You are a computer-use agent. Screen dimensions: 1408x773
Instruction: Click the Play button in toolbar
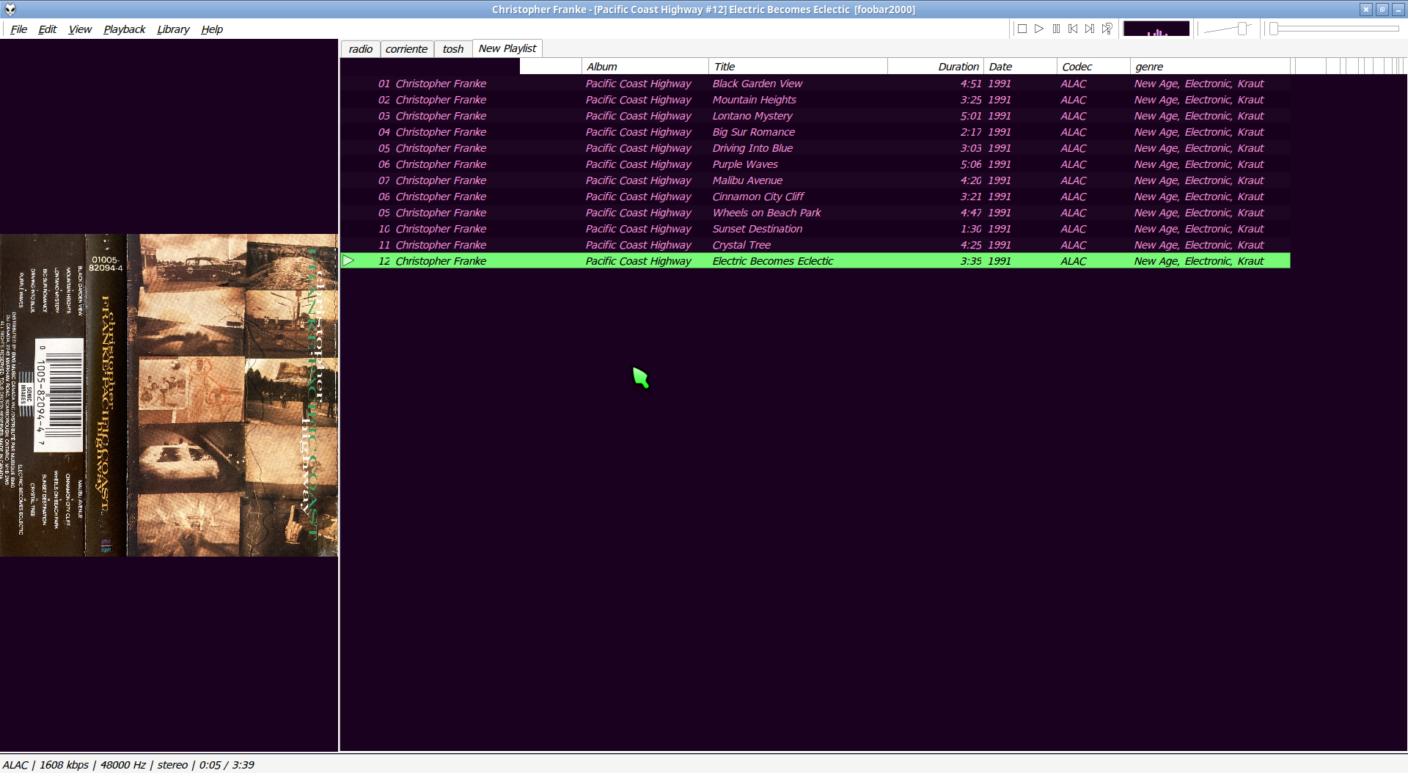click(1039, 29)
